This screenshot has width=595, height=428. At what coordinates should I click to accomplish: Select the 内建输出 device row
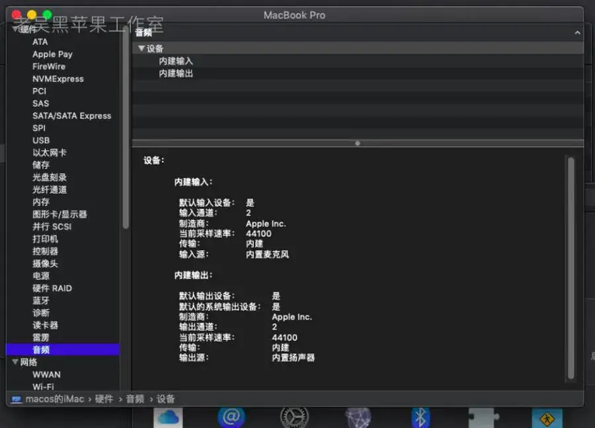point(358,73)
